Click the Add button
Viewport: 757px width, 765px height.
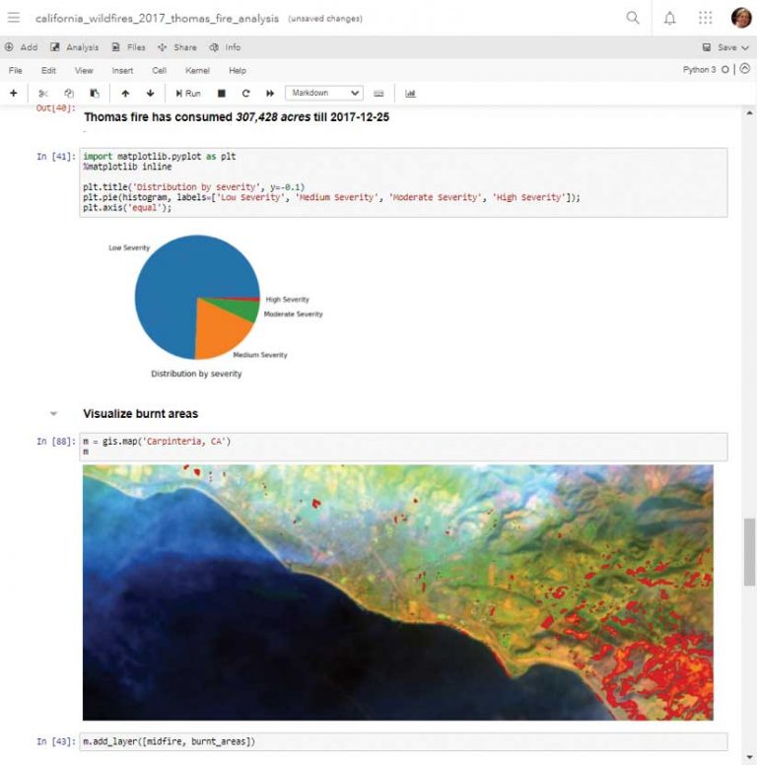click(x=21, y=47)
